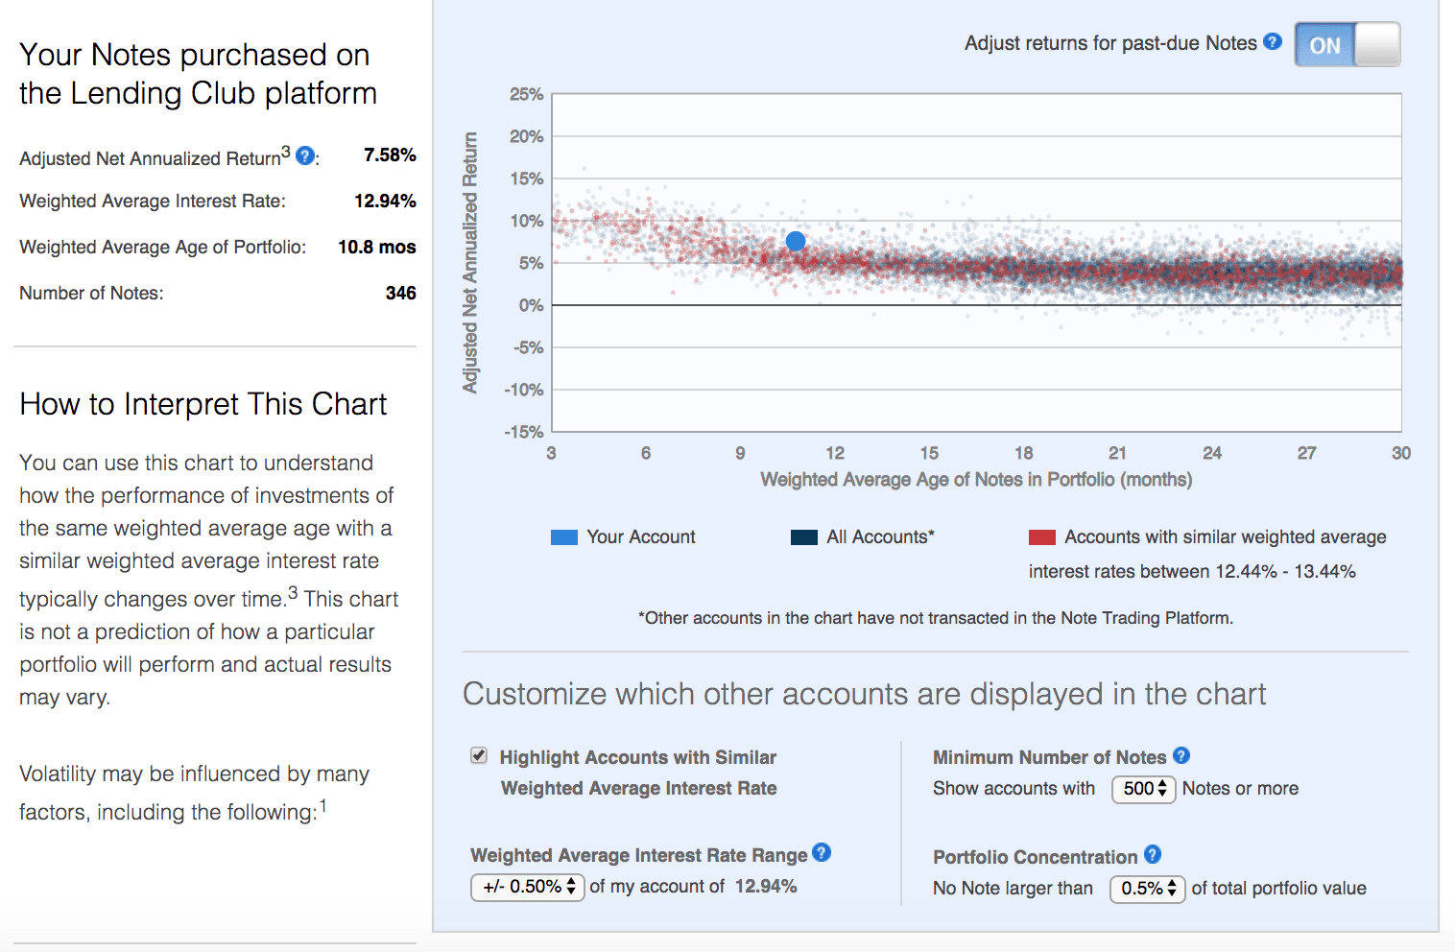Open help for adjust returns for past-due Notes
Image resolution: width=1455 pixels, height=952 pixels.
coord(1273,41)
